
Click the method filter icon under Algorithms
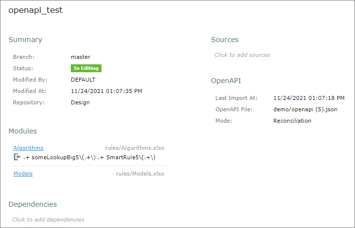[17, 157]
